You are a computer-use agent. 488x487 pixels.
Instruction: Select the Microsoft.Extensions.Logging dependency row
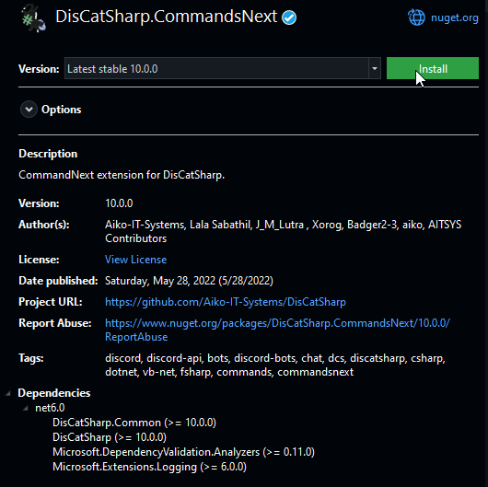click(149, 467)
